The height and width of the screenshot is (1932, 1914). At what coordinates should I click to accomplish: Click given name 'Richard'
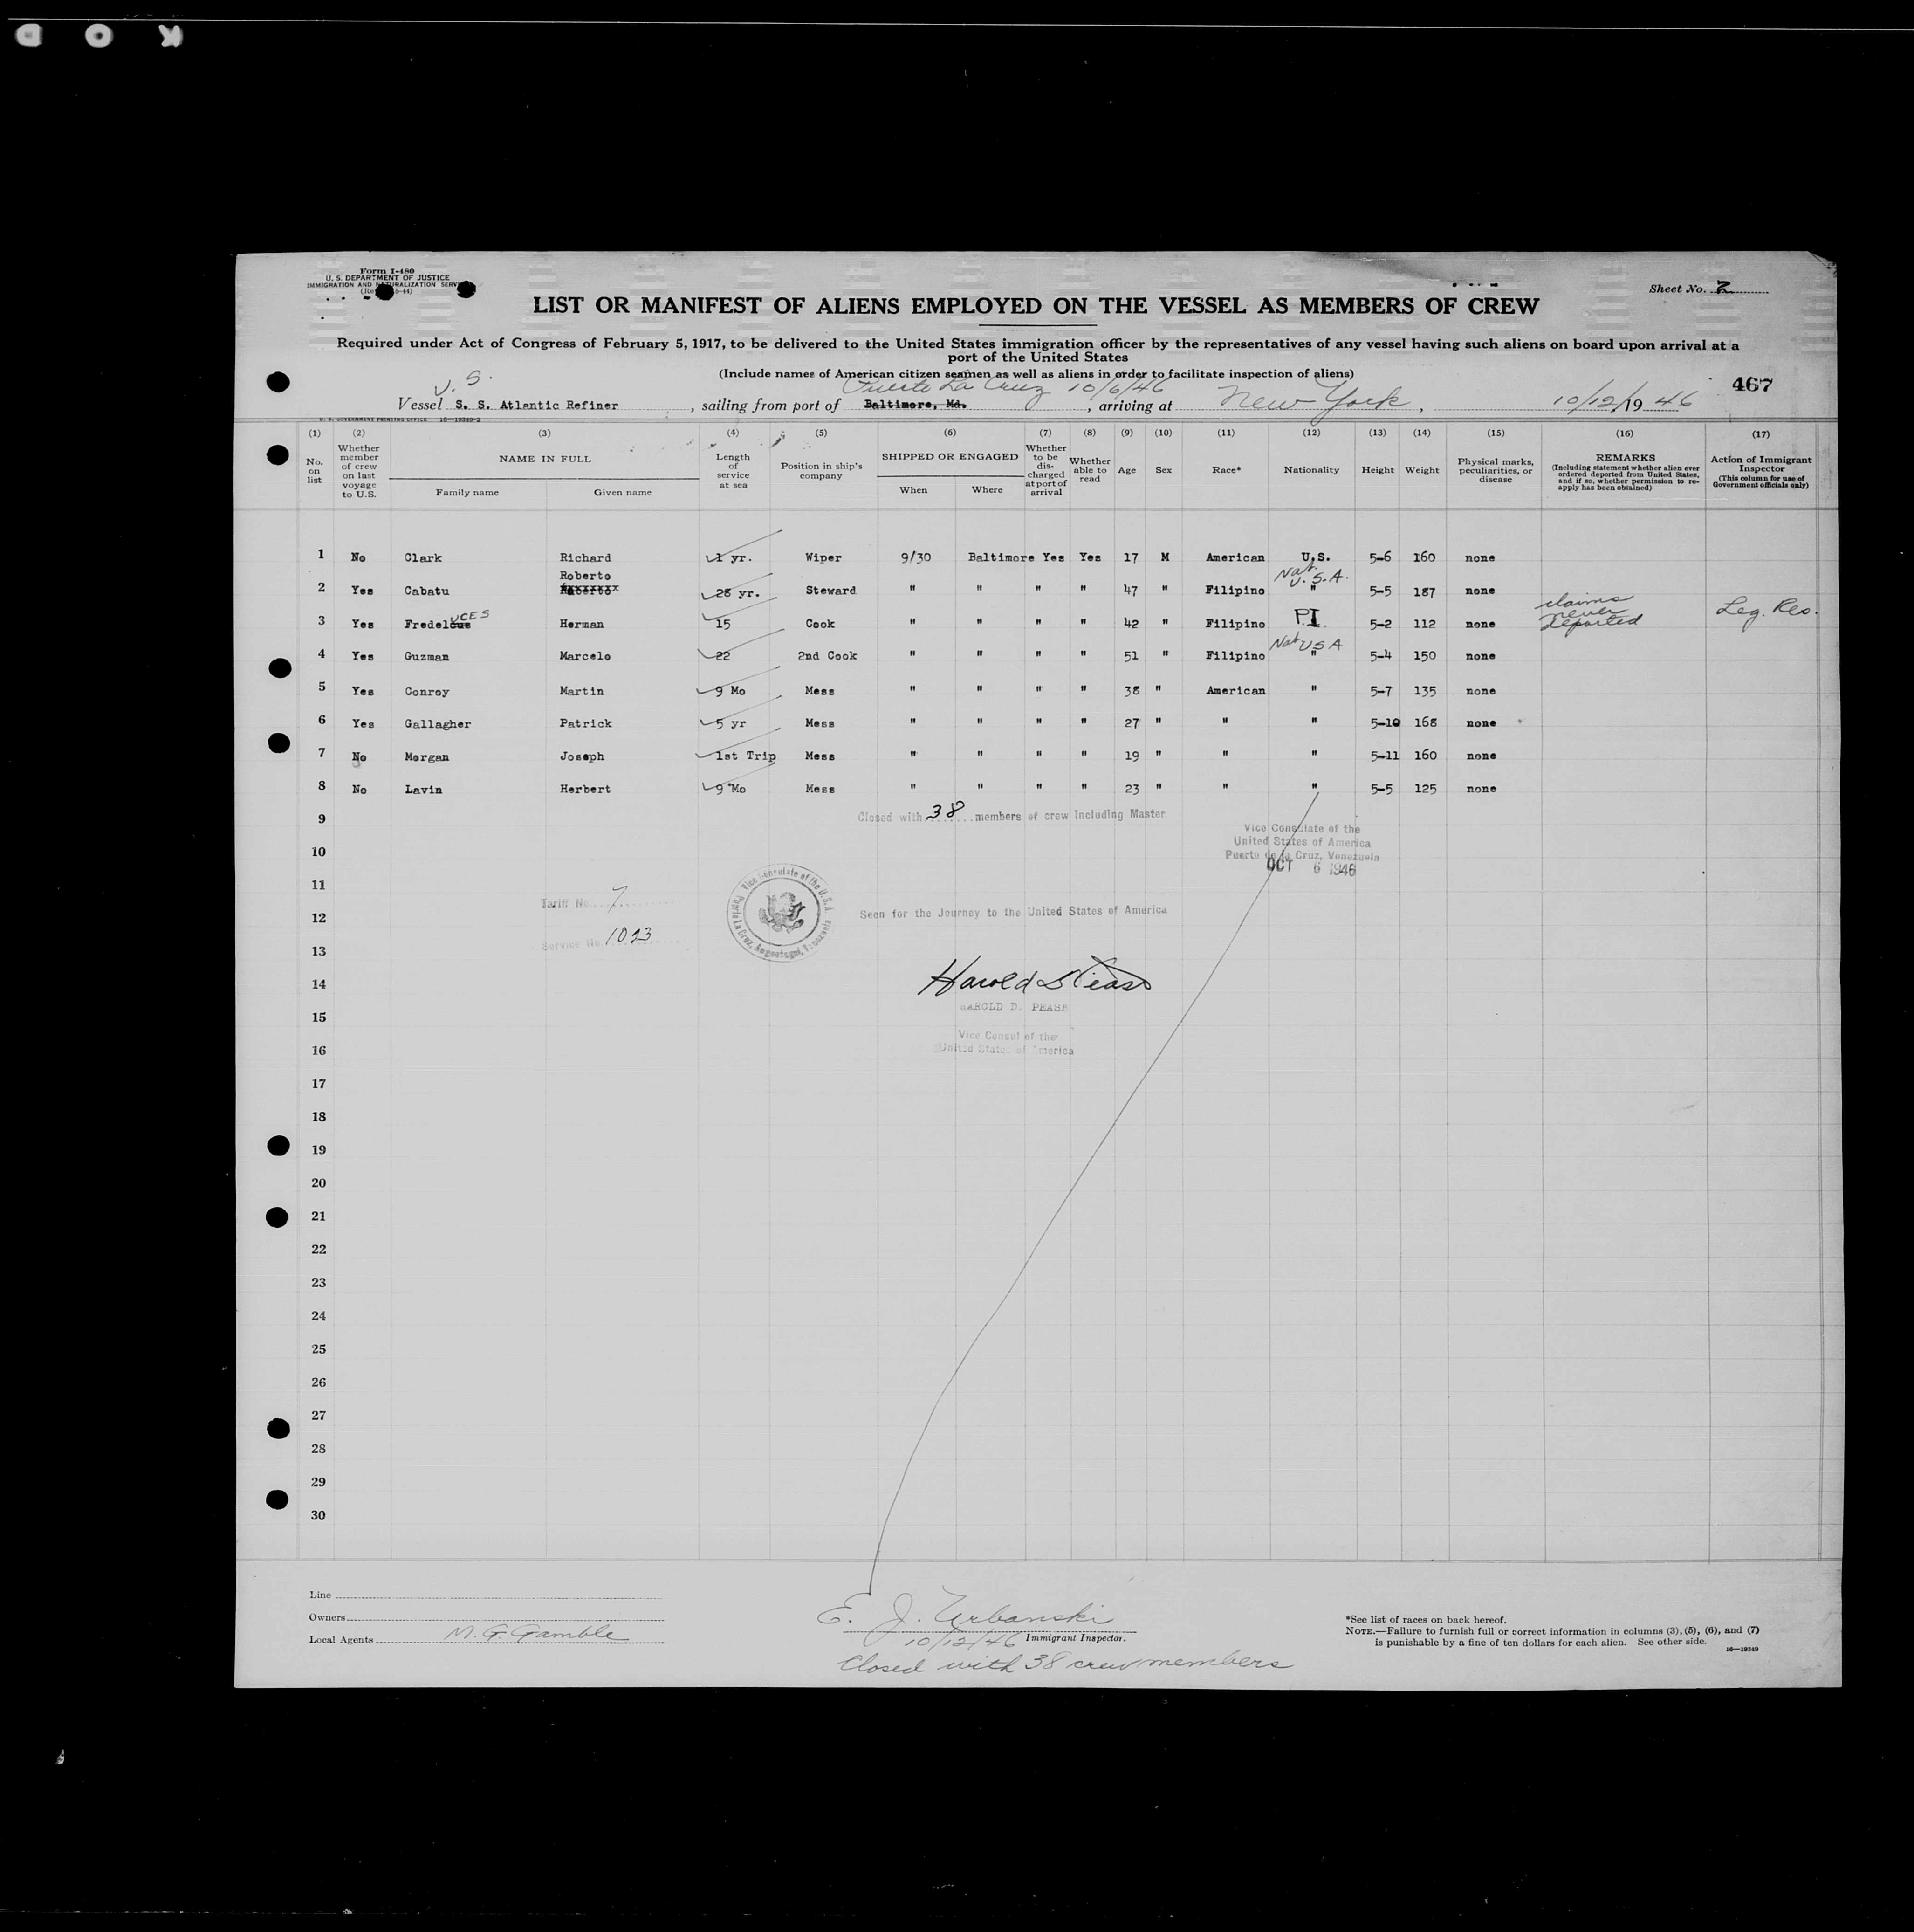[x=585, y=558]
